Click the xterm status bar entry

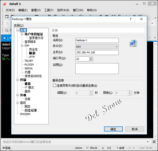tap(79, 148)
